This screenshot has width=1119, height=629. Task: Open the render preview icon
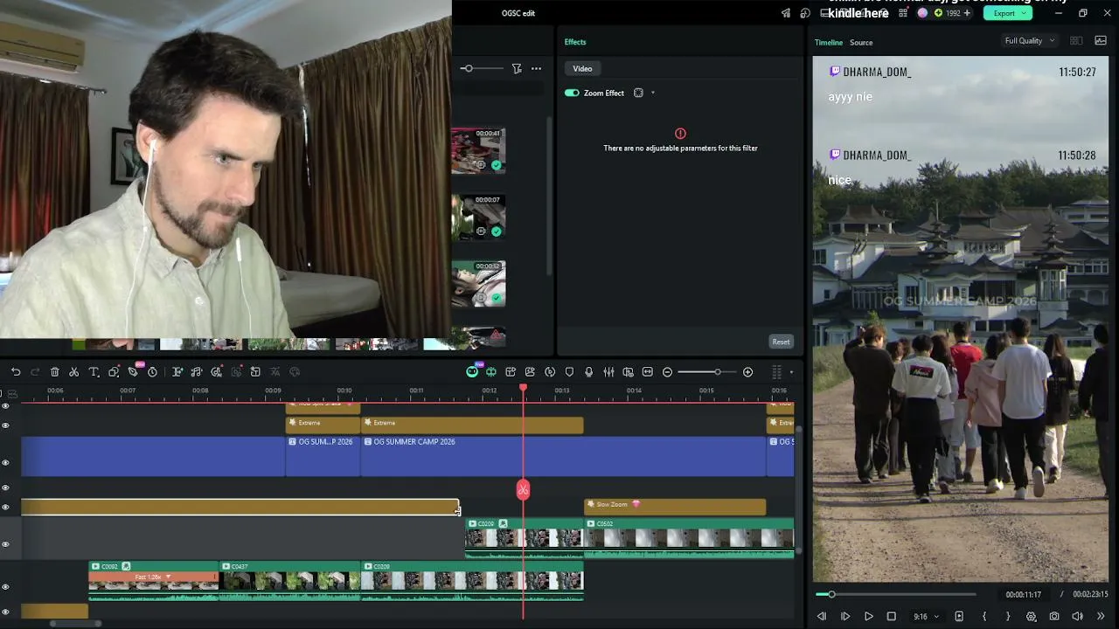[x=550, y=372]
